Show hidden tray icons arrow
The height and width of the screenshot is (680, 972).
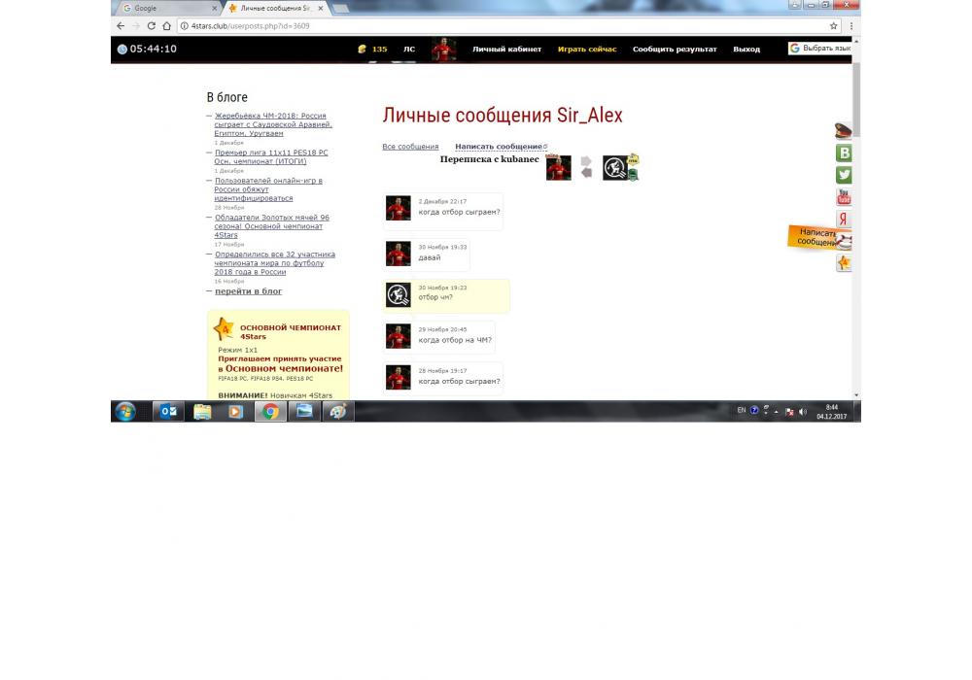[776, 411]
